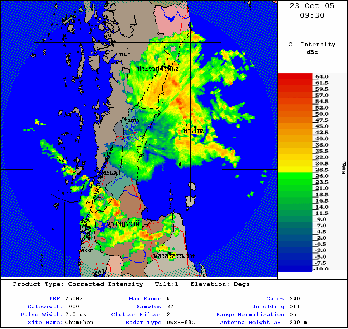Select the Radar Type value DWSR-88C

coord(181,322)
